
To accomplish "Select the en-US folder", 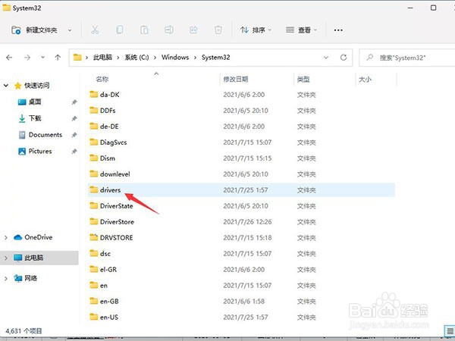I will pyautogui.click(x=241, y=318).
